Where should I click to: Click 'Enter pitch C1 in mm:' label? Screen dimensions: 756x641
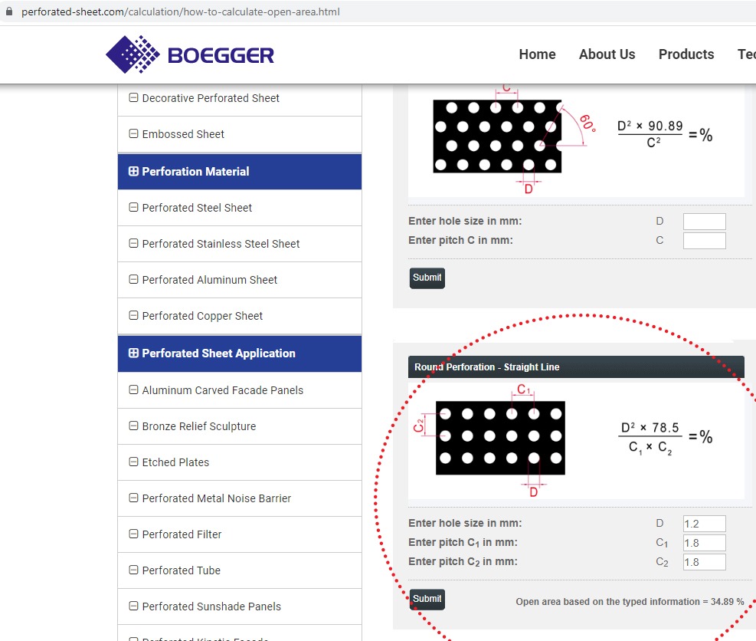point(463,543)
